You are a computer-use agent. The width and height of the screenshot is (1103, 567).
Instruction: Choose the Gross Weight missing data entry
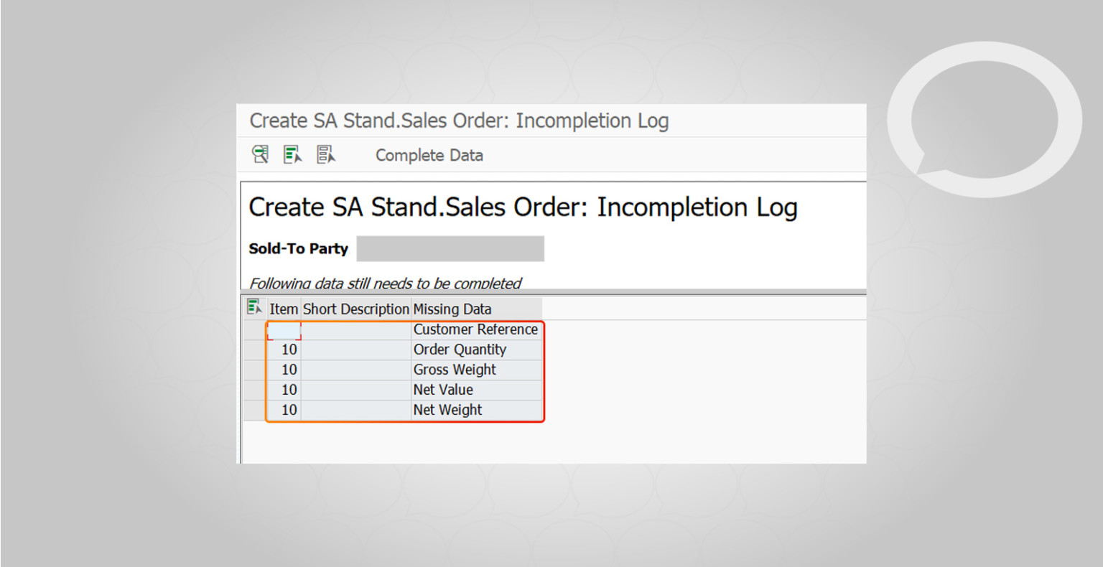455,370
